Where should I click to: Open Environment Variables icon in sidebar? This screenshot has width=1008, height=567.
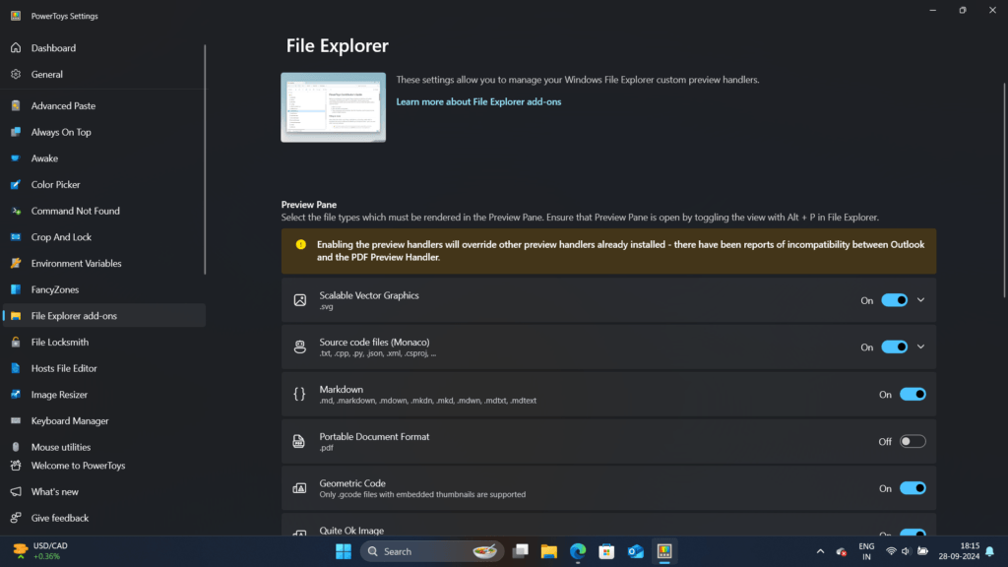pos(16,264)
